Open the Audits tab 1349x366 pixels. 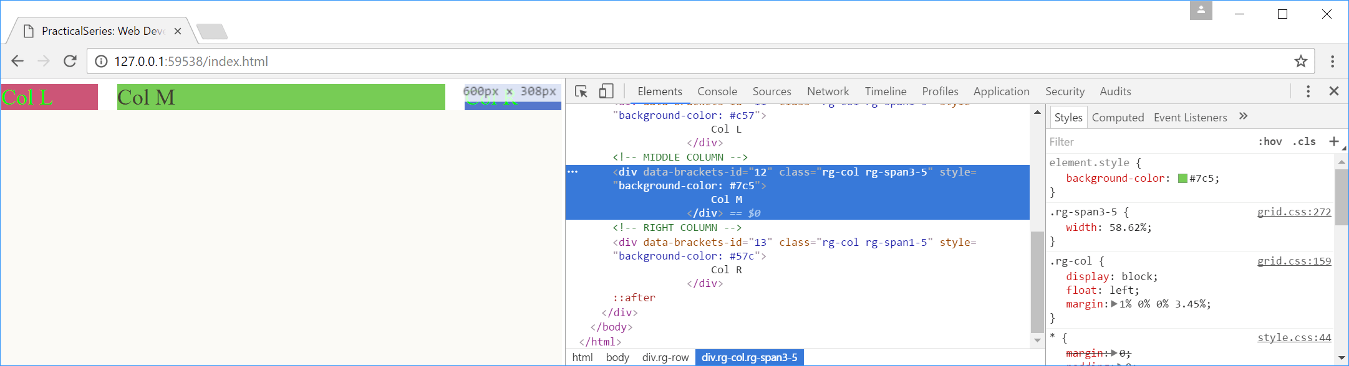click(x=1116, y=91)
